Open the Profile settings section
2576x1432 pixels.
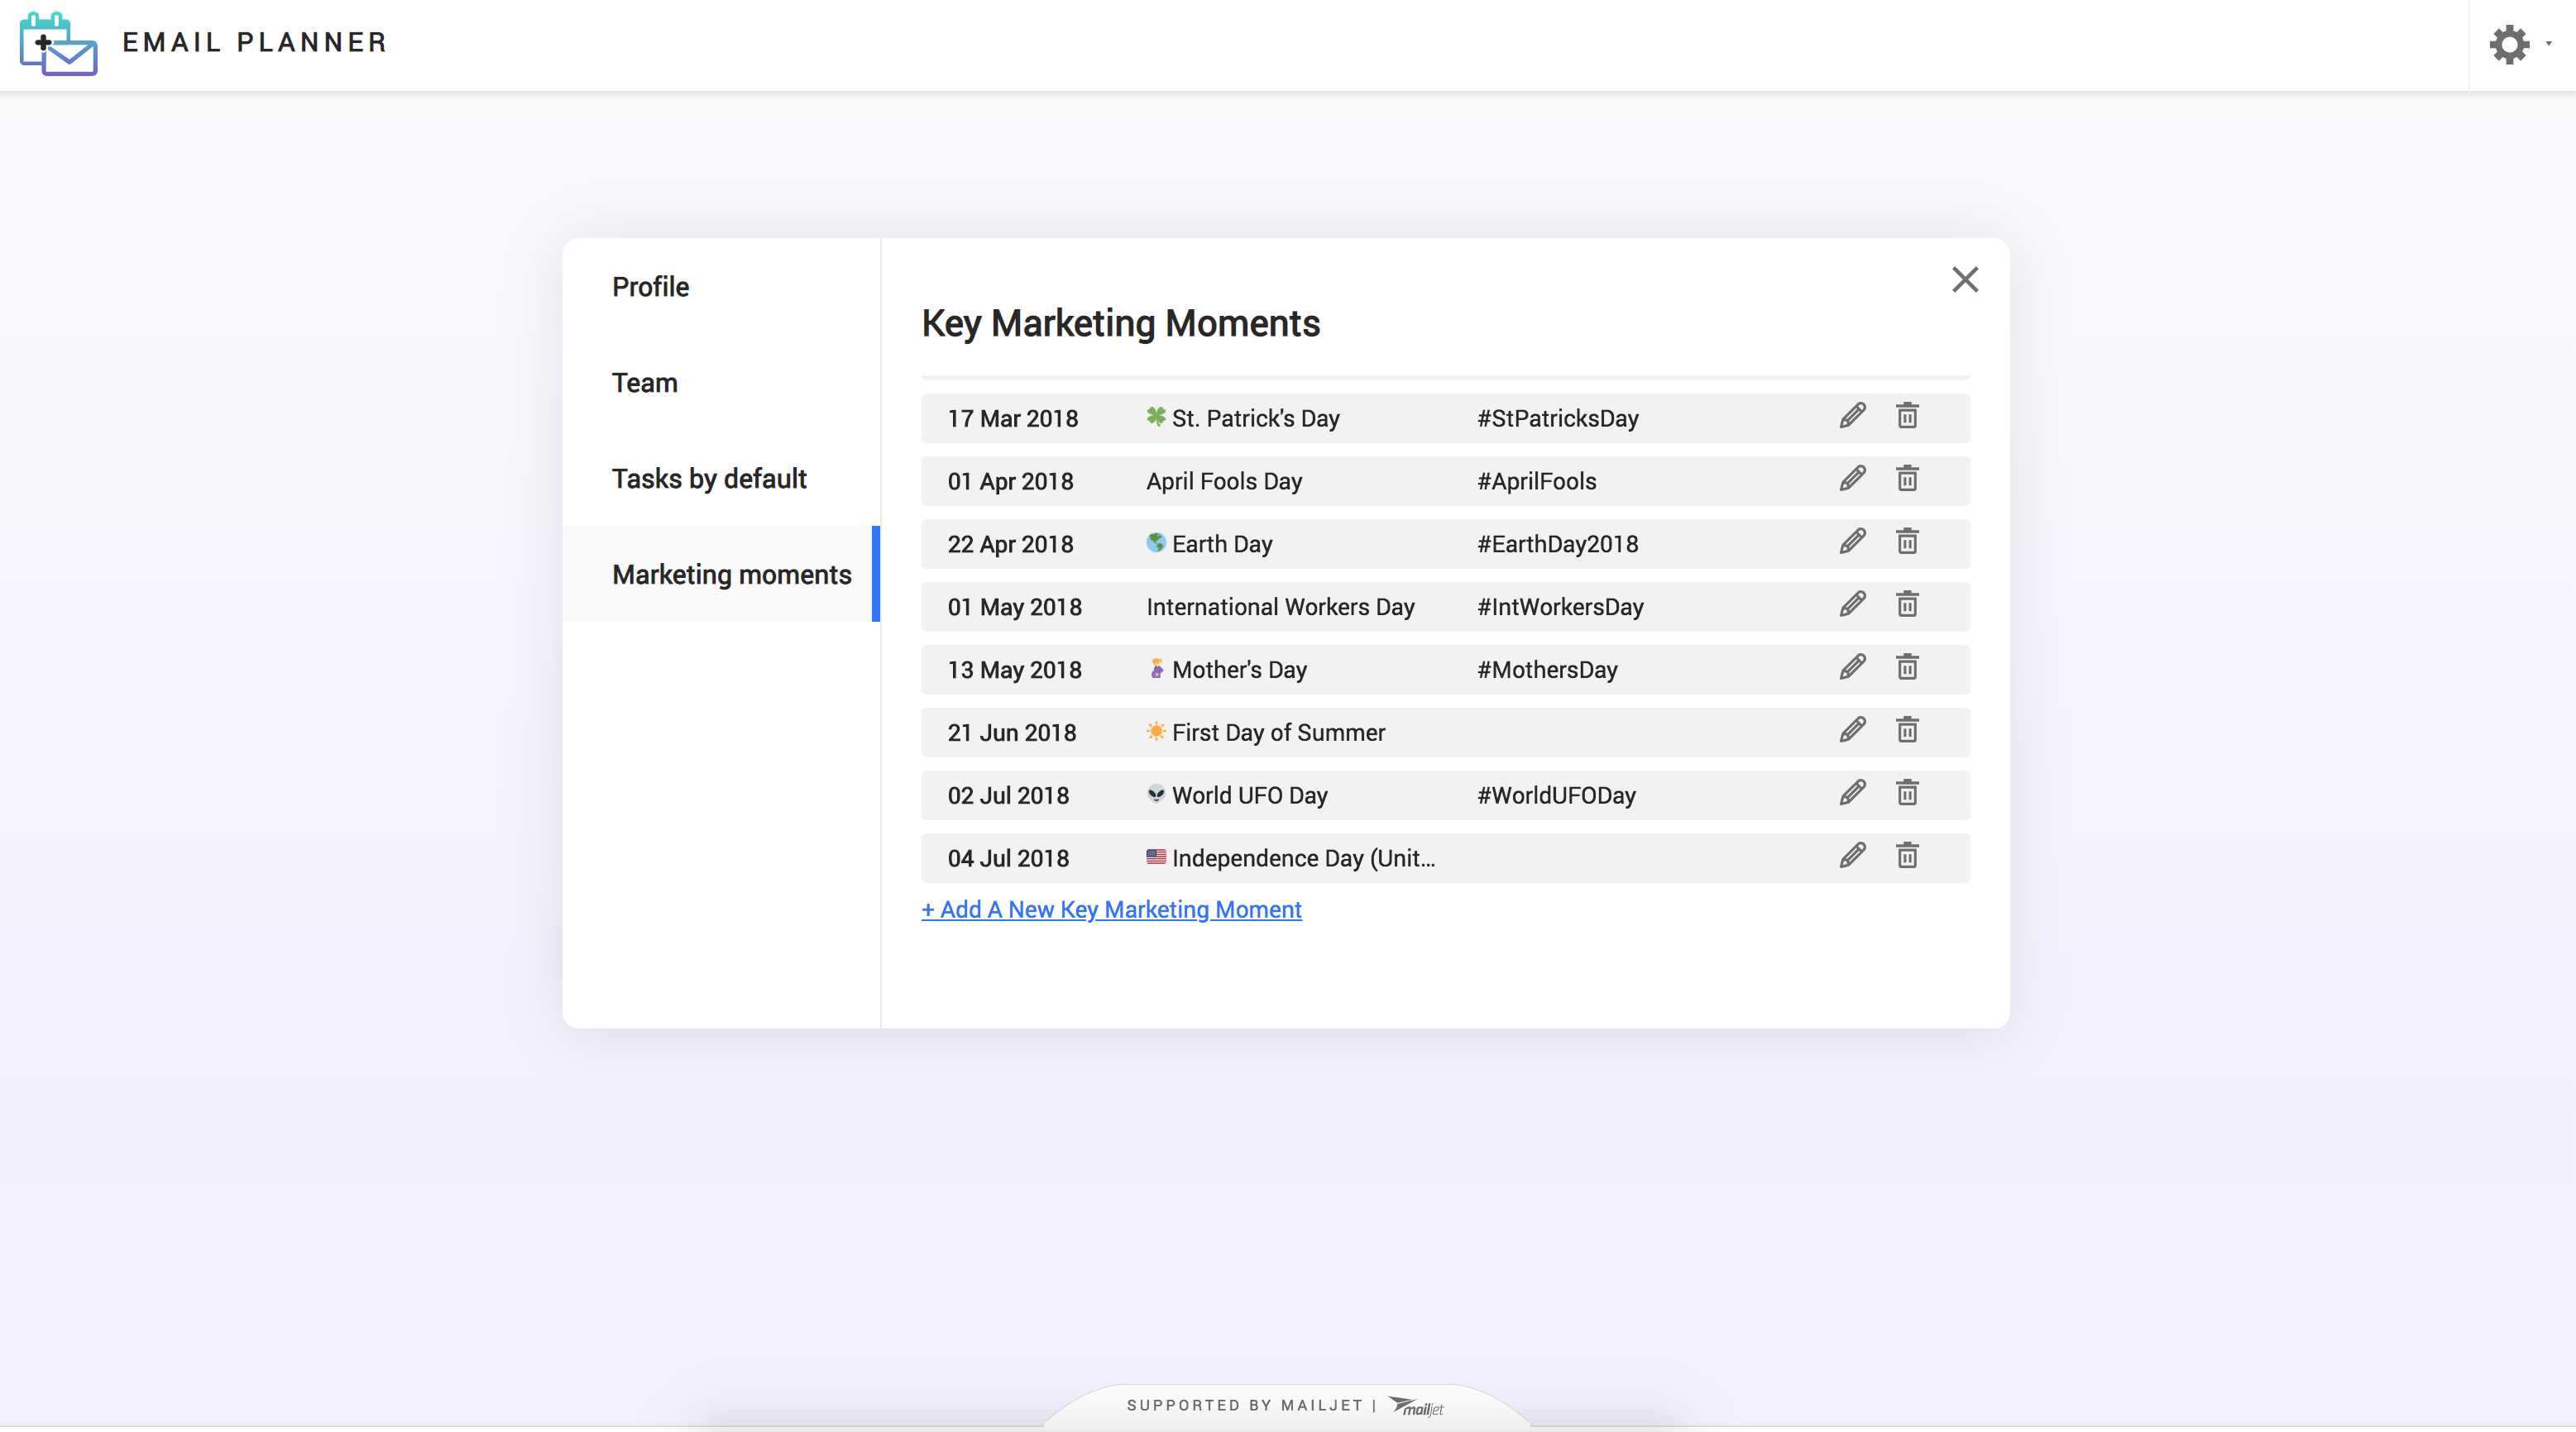click(650, 287)
